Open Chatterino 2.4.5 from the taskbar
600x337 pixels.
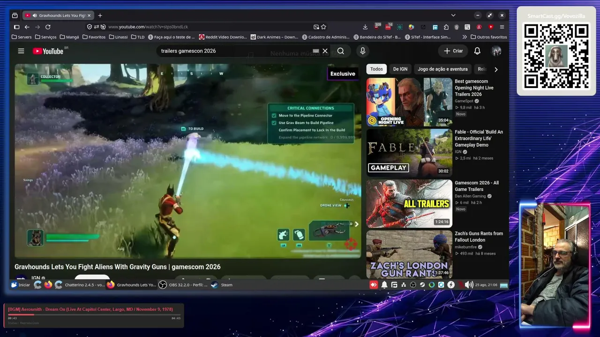tap(80, 285)
